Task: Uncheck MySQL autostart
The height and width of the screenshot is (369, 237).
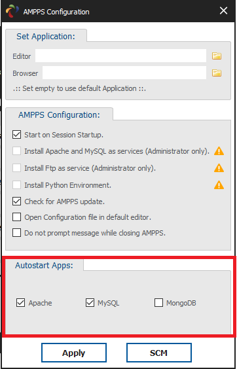Action: (90, 303)
